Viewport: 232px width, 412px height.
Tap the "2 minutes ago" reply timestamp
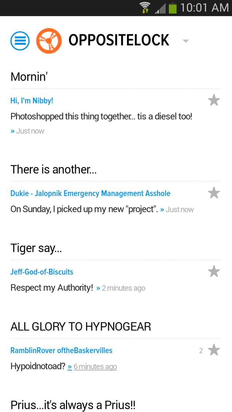click(123, 288)
